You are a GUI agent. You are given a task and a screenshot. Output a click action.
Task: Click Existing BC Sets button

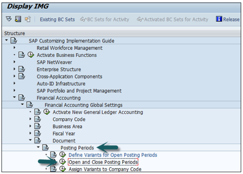57,19
